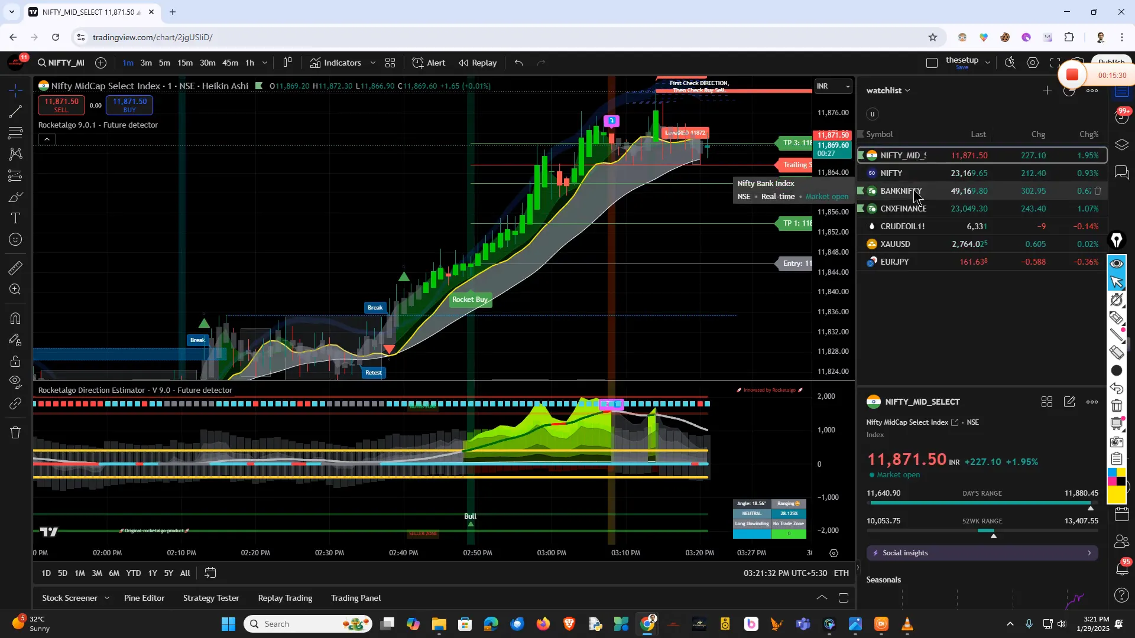
Task: Open chart settings via the gear icon
Action: 1033,62
